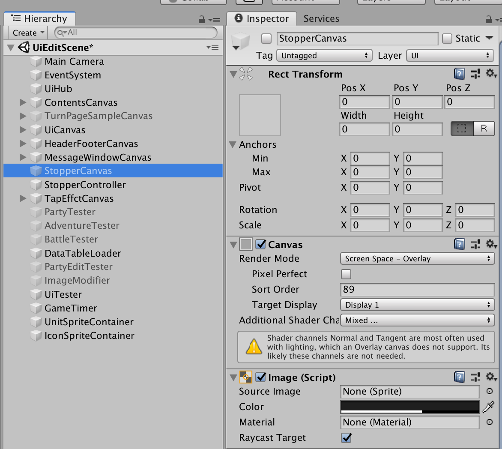Image resolution: width=502 pixels, height=449 pixels.
Task: Click the Hierarchy search field
Action: point(136,32)
